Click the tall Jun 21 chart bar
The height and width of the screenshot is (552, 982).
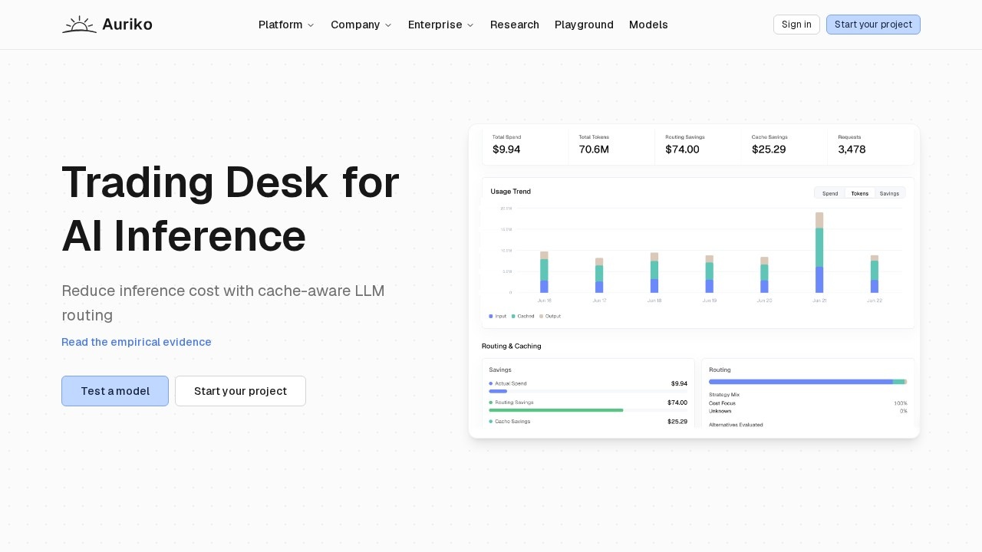coord(819,252)
